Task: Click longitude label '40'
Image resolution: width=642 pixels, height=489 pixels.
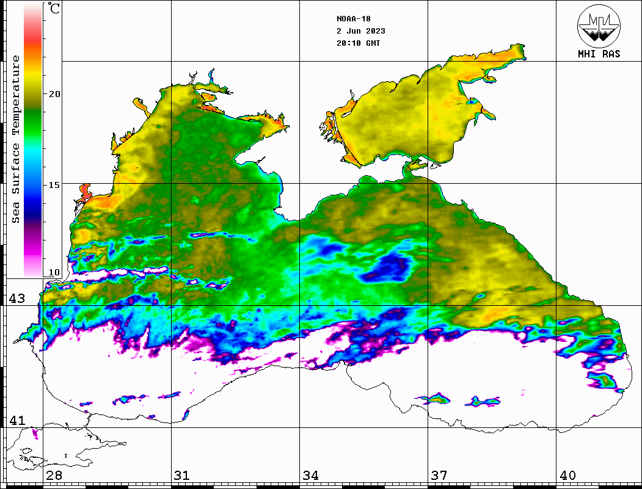Action: 567,476
